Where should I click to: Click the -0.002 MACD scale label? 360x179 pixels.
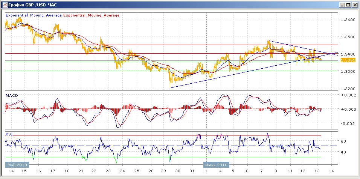tap(348, 123)
